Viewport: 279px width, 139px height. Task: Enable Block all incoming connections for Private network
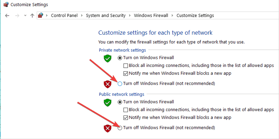(126, 66)
